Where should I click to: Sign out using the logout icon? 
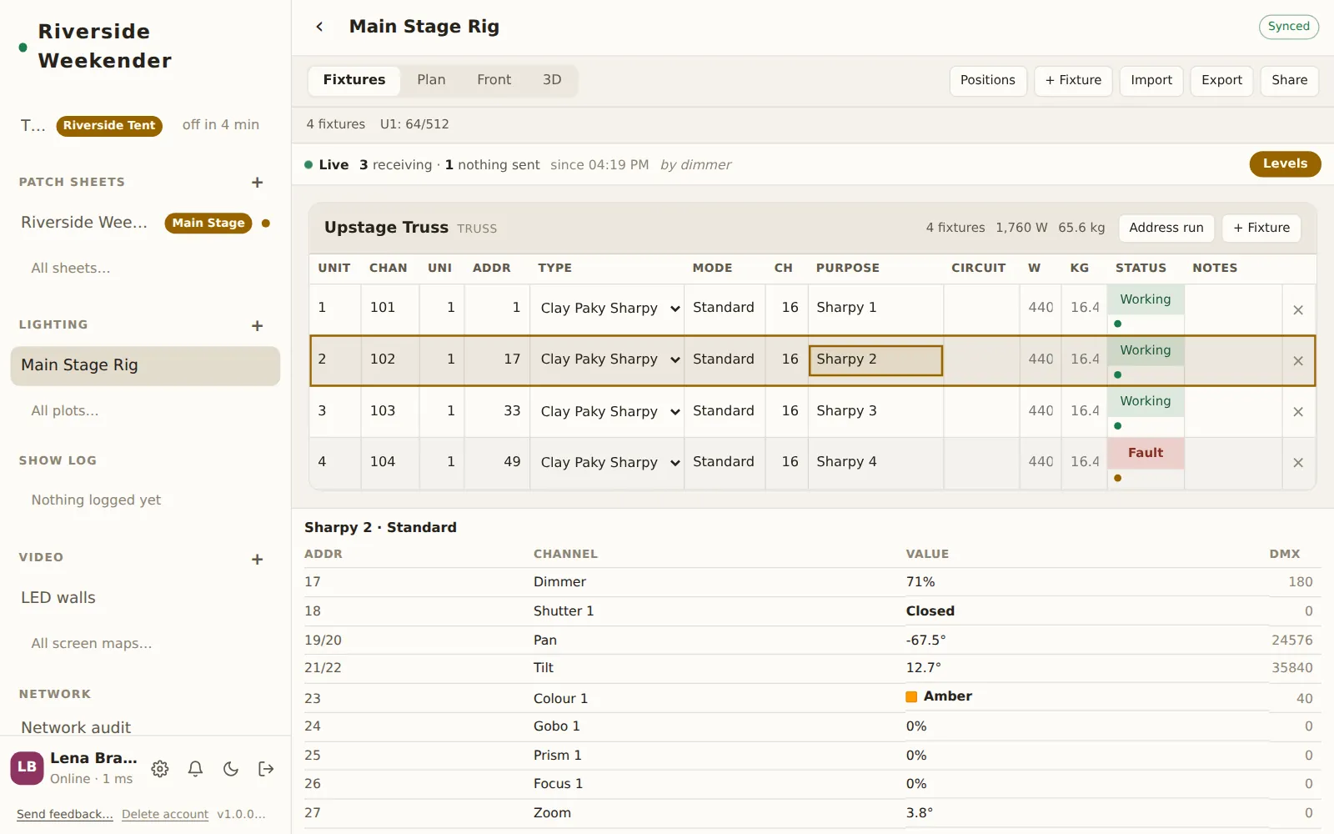pyautogui.click(x=266, y=769)
